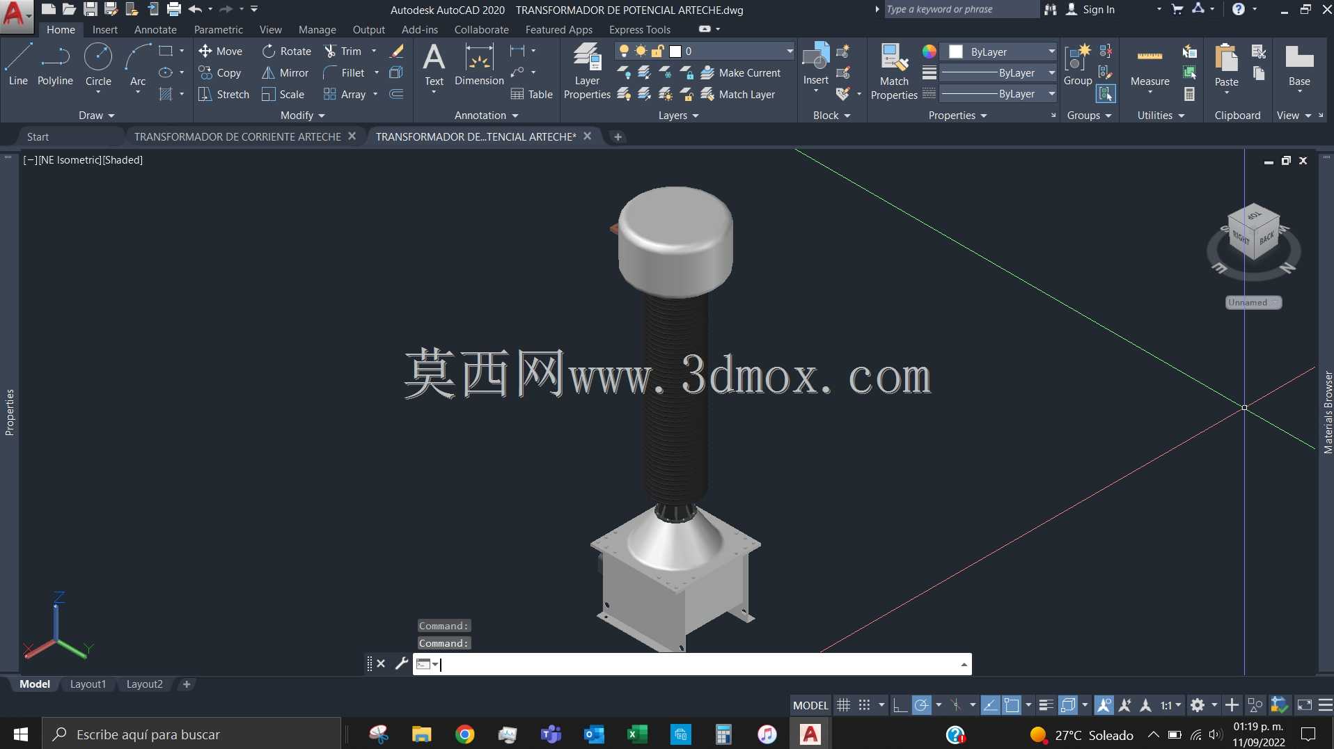Image resolution: width=1334 pixels, height=749 pixels.
Task: Click the layer 0 color swatch
Action: point(675,51)
